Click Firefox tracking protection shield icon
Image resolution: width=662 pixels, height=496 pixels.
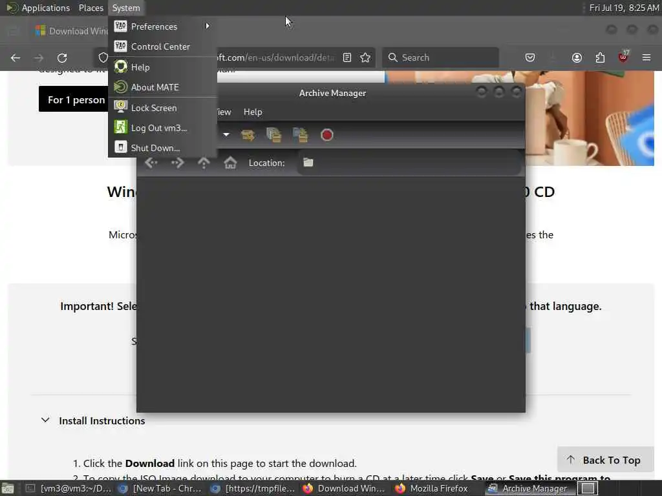pos(103,57)
